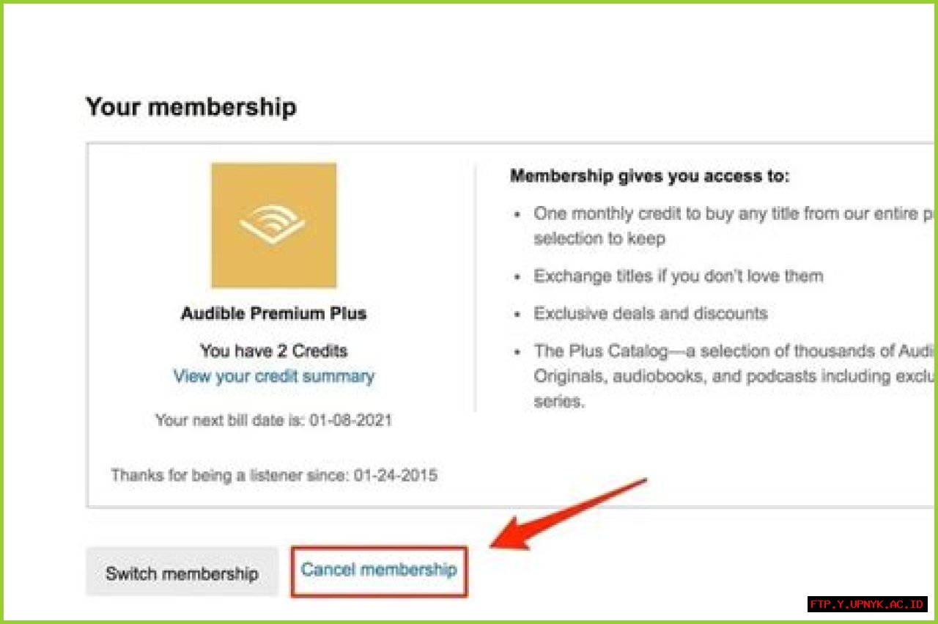
Task: Click the red arrow pointing to Cancel membership
Action: pyautogui.click(x=572, y=513)
